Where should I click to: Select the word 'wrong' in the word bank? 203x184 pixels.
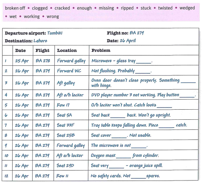[x=53, y=17]
